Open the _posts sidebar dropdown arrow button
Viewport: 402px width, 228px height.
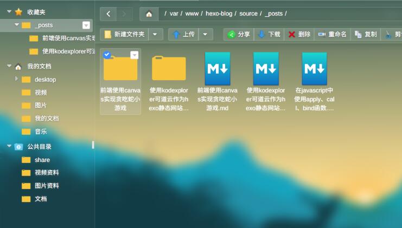point(86,25)
